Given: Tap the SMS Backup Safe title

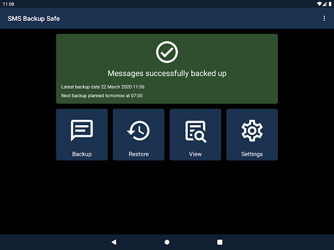Looking at the screenshot, I should 34,19.
